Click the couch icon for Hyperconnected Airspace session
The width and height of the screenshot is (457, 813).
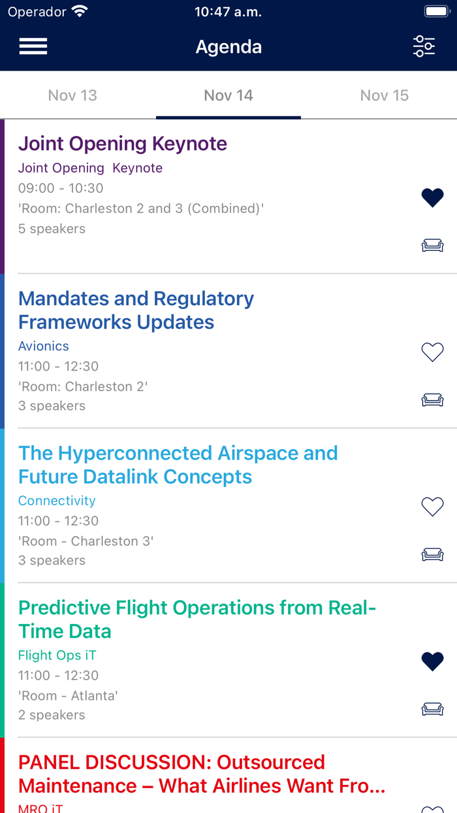433,554
